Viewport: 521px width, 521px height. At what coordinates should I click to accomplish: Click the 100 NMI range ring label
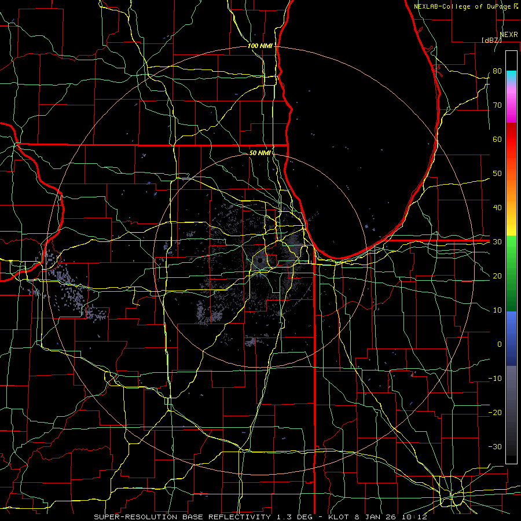260,46
